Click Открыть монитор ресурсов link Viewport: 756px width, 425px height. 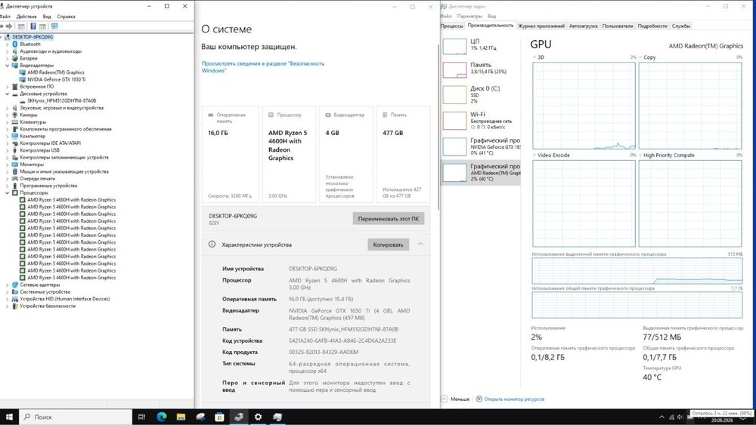(514, 399)
